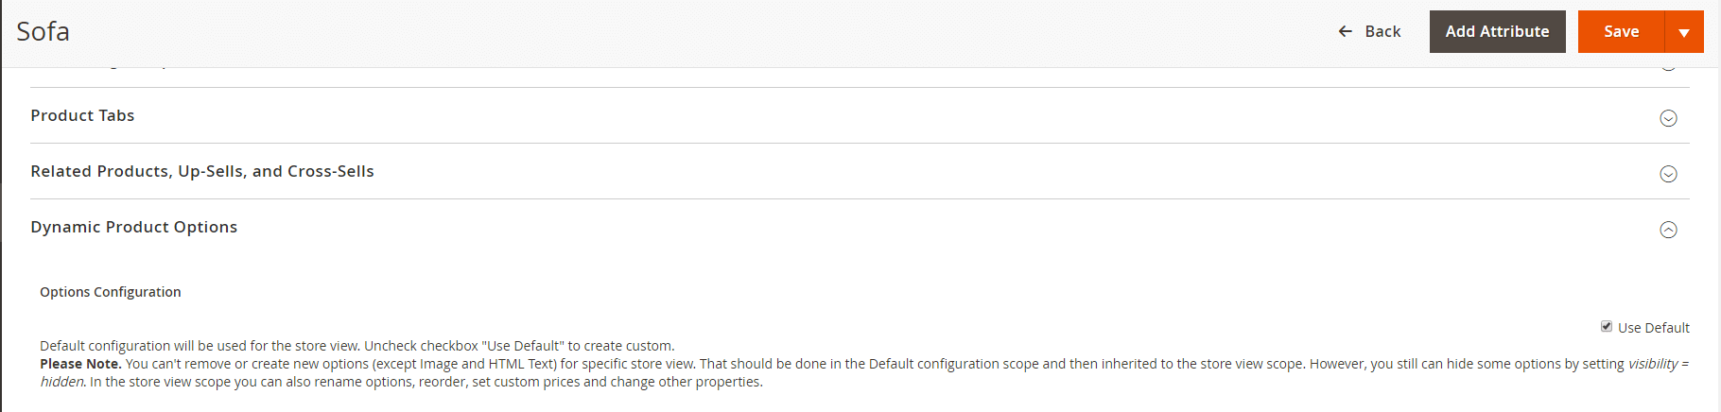This screenshot has height=412, width=1721.
Task: Go back using the Back link
Action: pyautogui.click(x=1369, y=32)
